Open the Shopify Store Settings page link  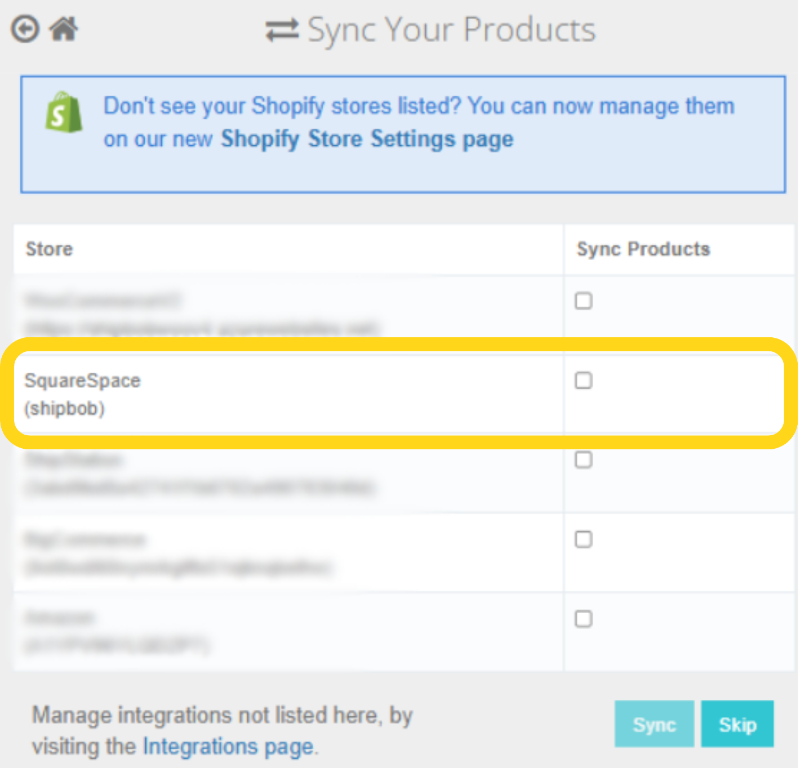367,139
